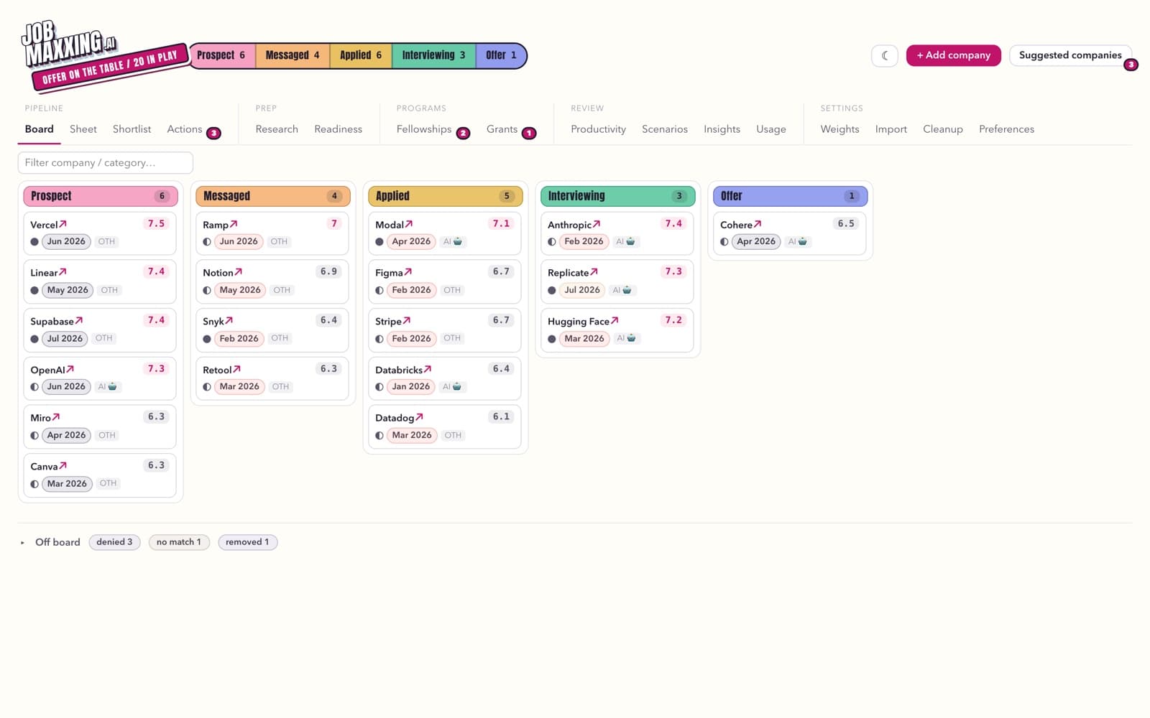
Task: Click the Interviewing column header
Action: click(x=618, y=196)
